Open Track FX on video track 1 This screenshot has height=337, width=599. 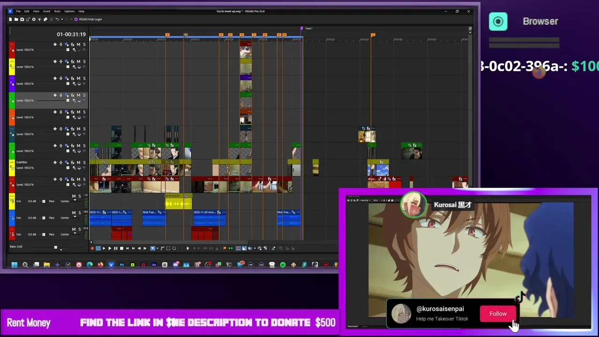(73, 44)
